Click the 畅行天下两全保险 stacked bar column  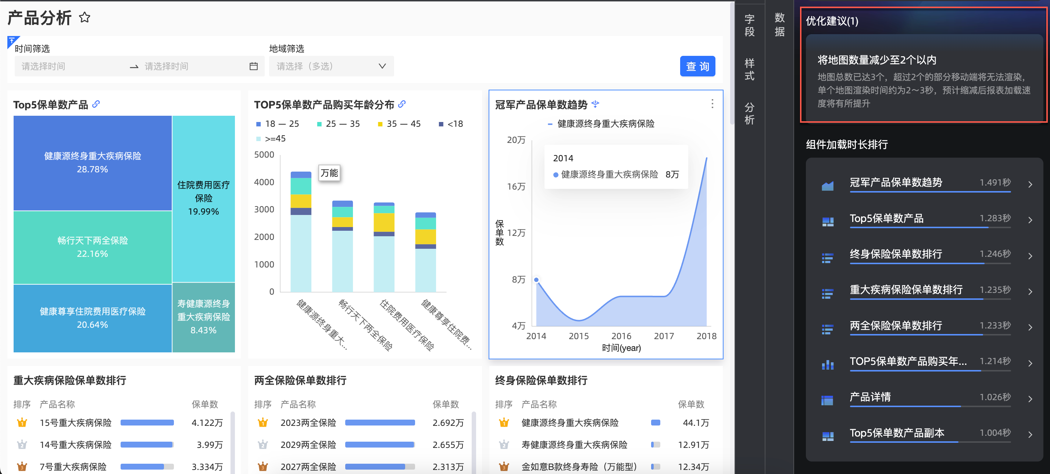[342, 246]
